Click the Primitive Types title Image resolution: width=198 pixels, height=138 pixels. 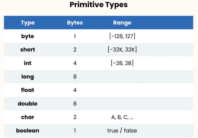(x=99, y=5)
